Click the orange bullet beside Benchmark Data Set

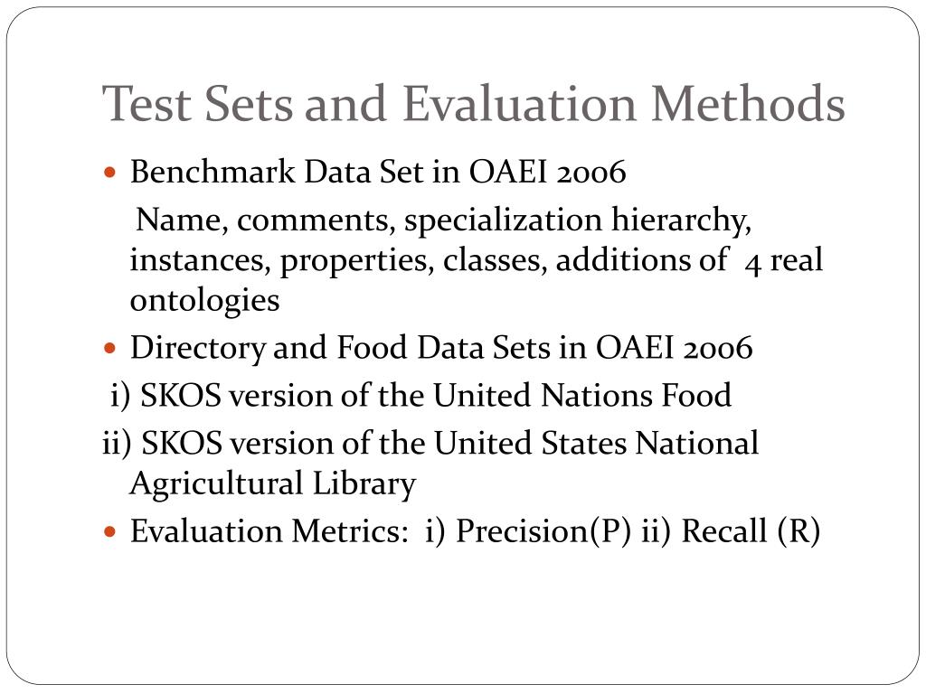point(109,173)
